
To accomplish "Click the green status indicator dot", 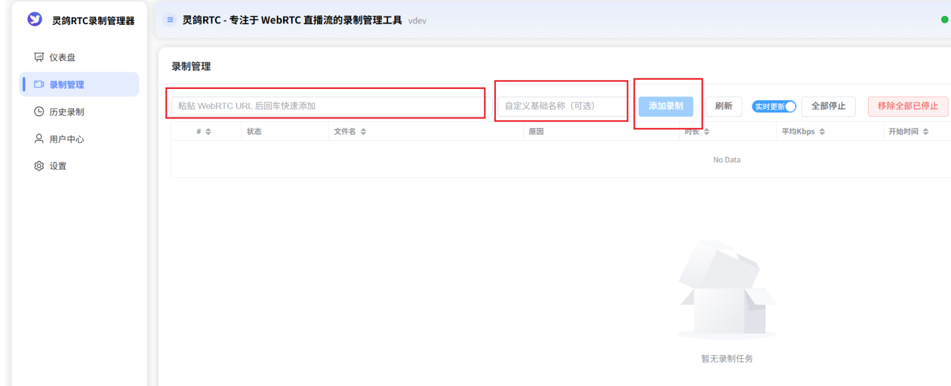I will pos(944,19).
